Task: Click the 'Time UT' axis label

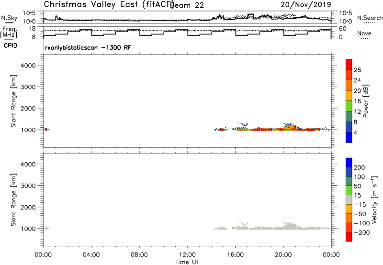Action: click(187, 262)
